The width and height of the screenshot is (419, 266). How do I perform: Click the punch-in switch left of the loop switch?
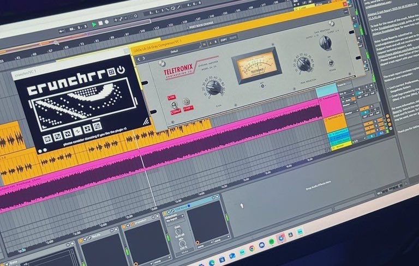coord(167,9)
